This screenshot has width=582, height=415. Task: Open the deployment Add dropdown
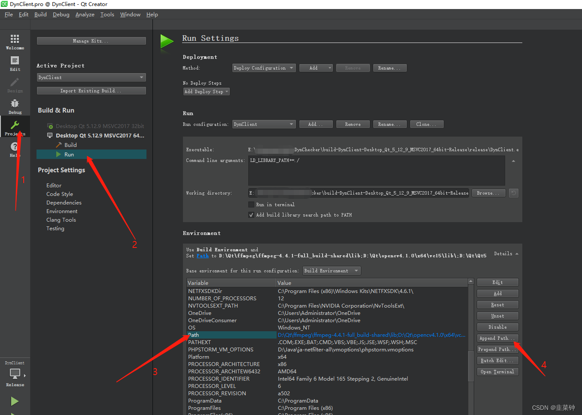316,68
